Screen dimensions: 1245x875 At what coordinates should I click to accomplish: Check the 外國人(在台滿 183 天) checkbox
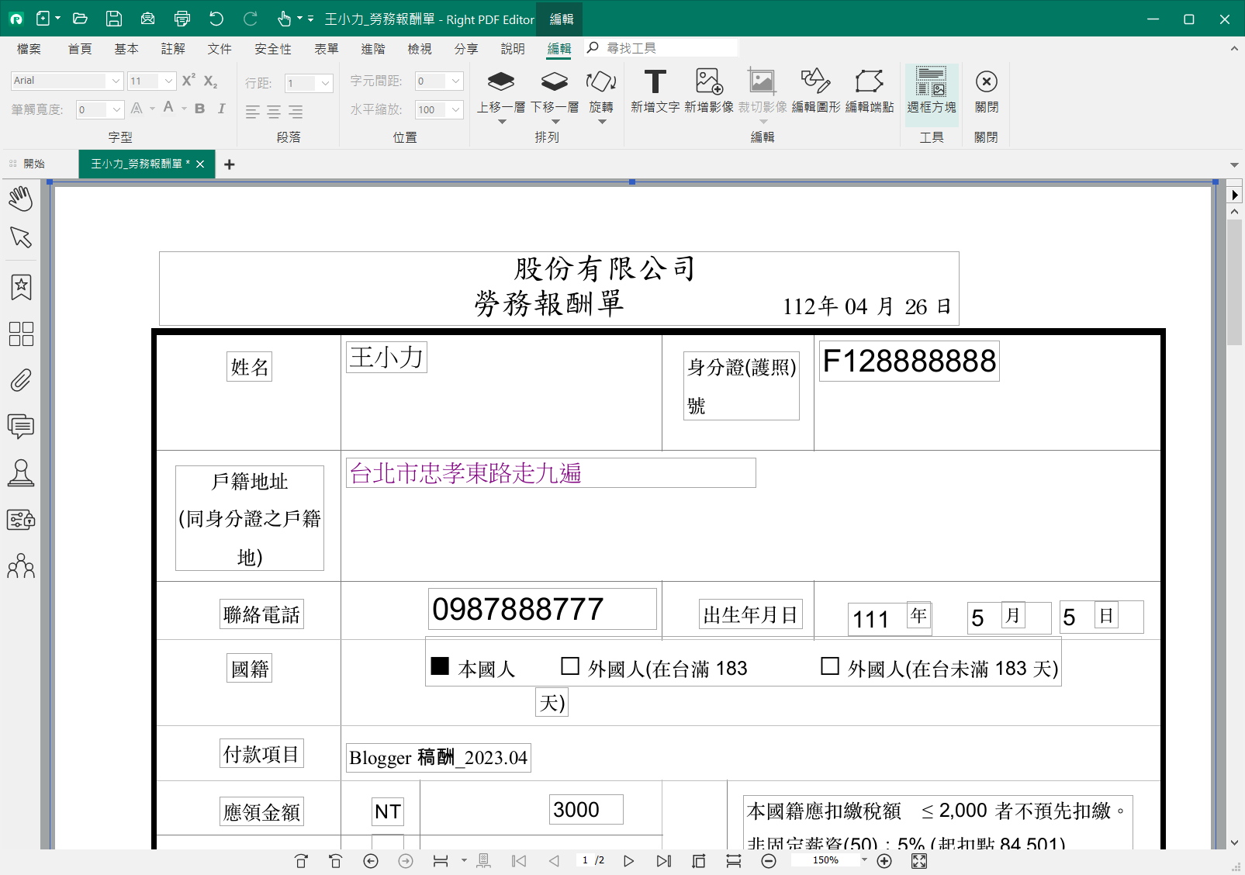point(570,666)
